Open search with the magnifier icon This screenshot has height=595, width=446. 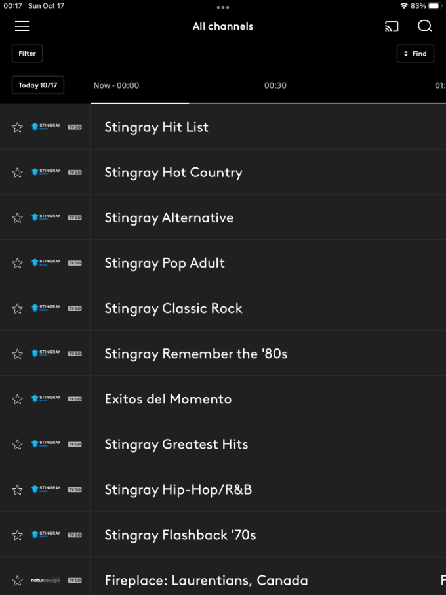point(425,26)
